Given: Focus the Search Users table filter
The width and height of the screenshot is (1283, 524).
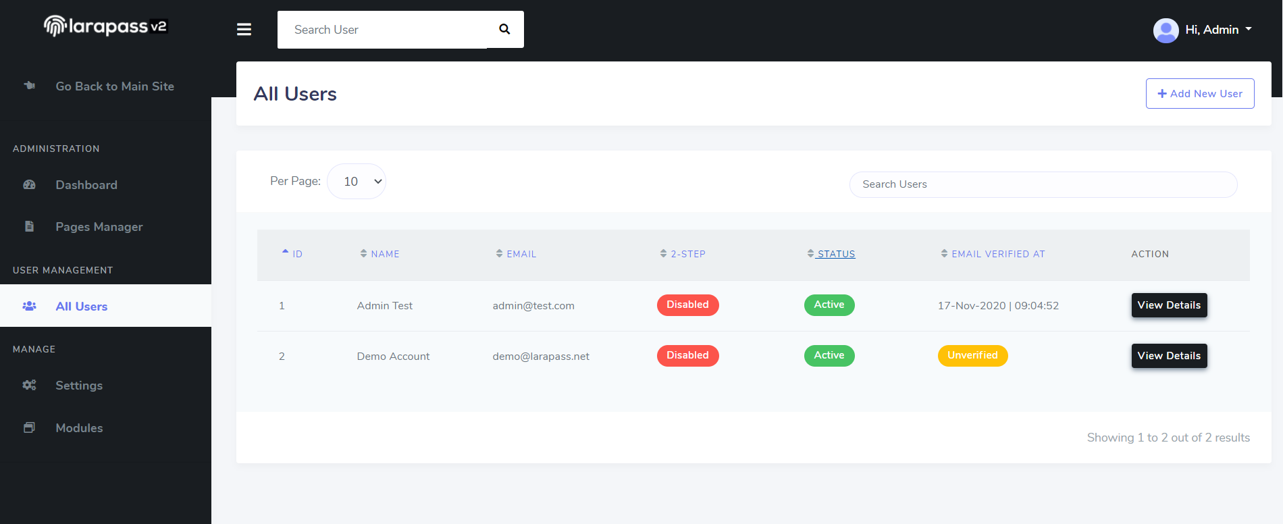Looking at the screenshot, I should 1043,184.
